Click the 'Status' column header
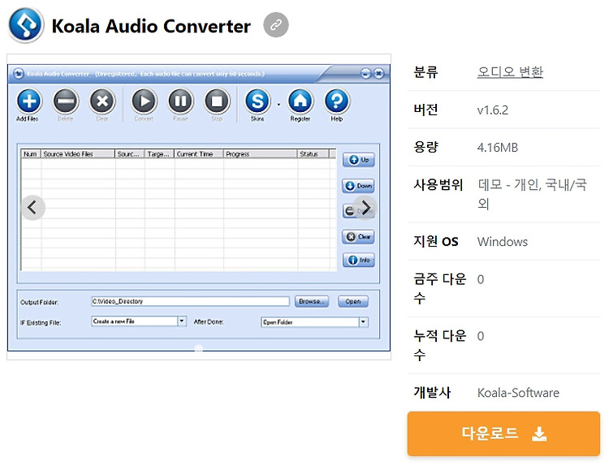This screenshot has height=465, width=609. (x=313, y=154)
